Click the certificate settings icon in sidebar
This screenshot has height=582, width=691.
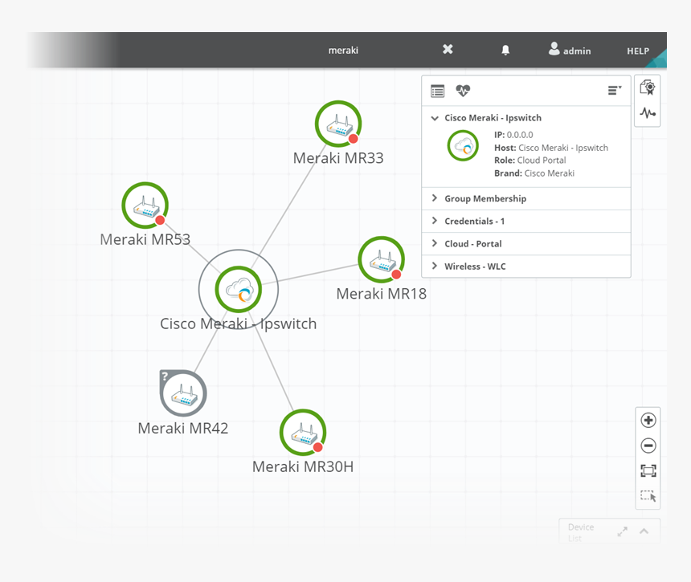[648, 88]
